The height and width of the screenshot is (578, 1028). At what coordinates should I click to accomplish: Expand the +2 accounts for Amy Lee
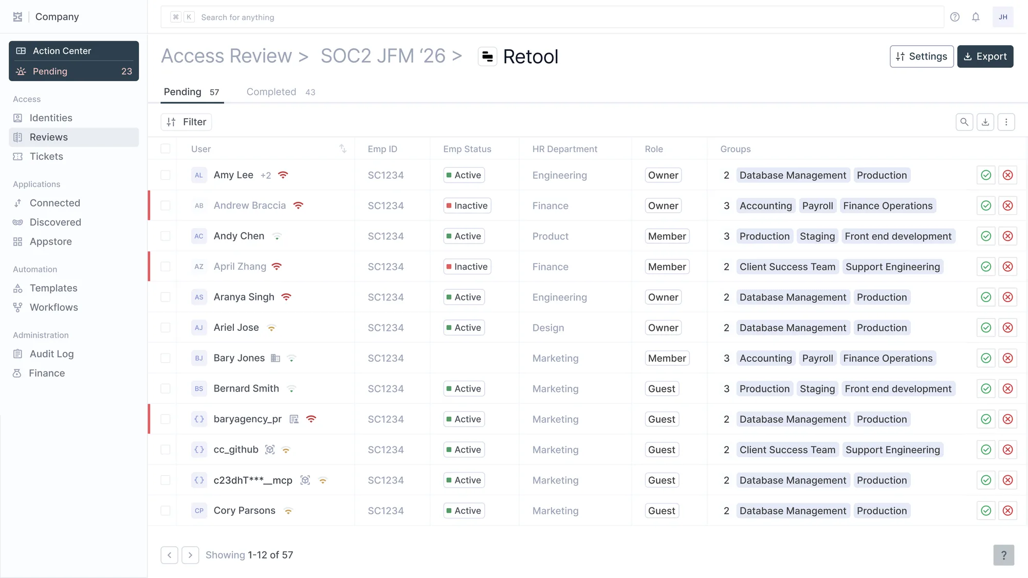coord(266,175)
